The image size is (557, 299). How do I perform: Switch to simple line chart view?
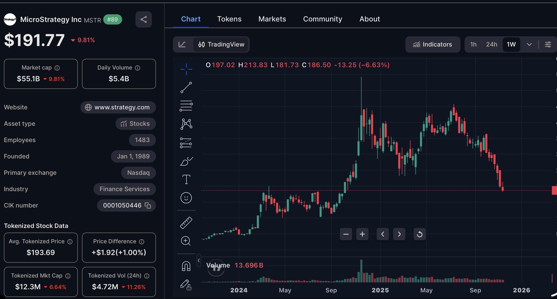(x=182, y=44)
